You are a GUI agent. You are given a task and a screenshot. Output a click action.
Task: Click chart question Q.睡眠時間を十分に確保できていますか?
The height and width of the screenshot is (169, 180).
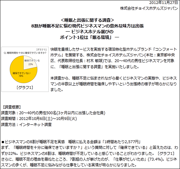click(x=25, y=53)
